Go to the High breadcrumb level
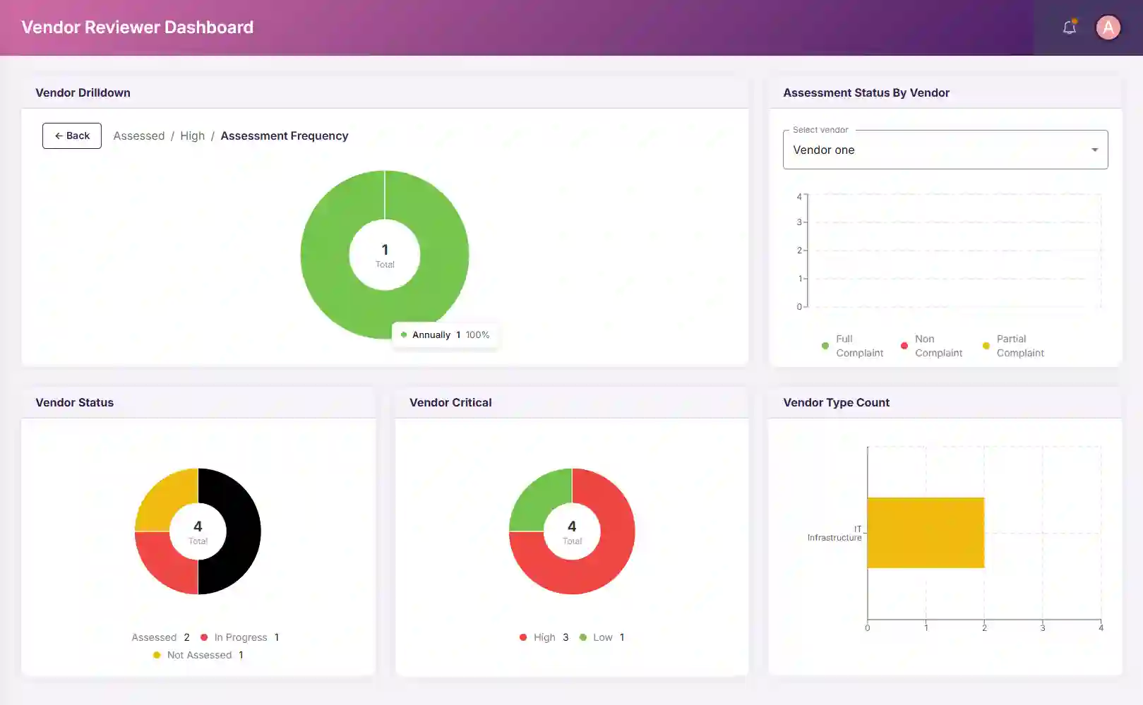 pos(192,135)
